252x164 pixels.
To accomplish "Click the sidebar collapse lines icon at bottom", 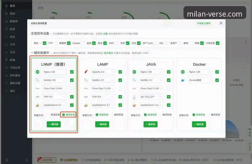I will [x=26, y=160].
